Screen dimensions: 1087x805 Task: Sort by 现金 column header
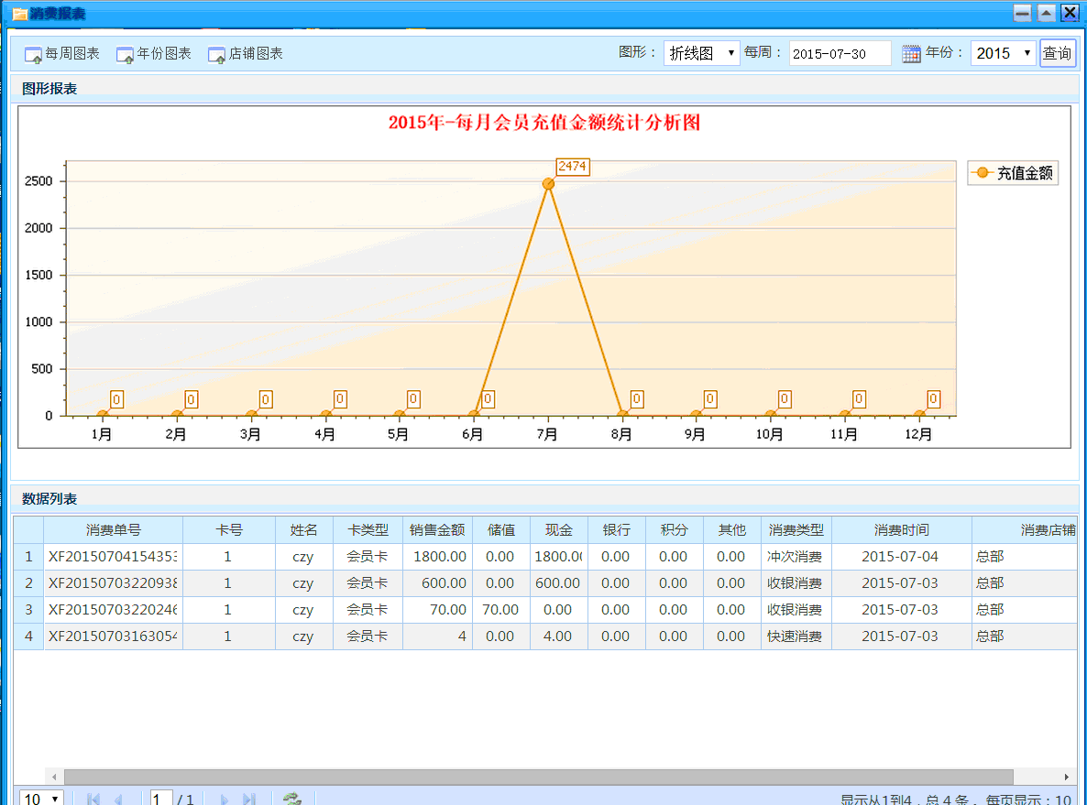coord(558,530)
